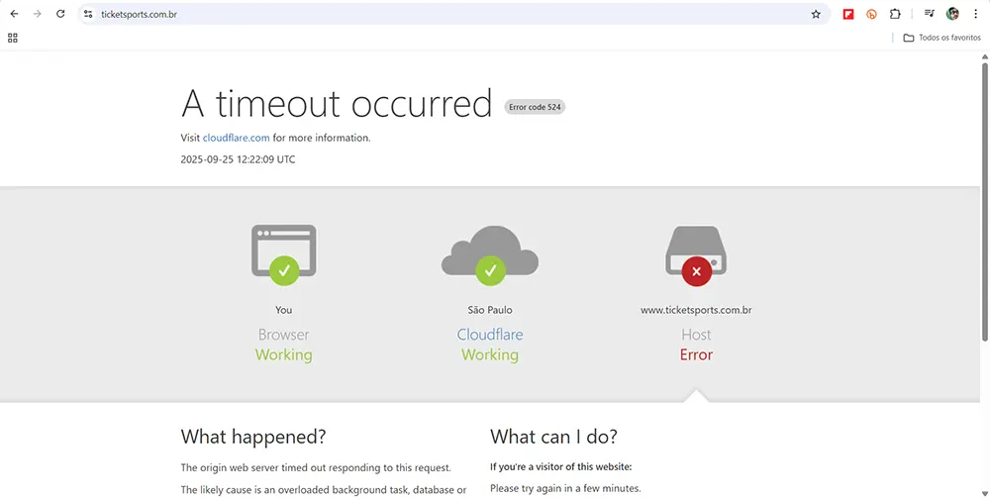
Task: Click the scrollbar down arrow
Action: click(984, 493)
